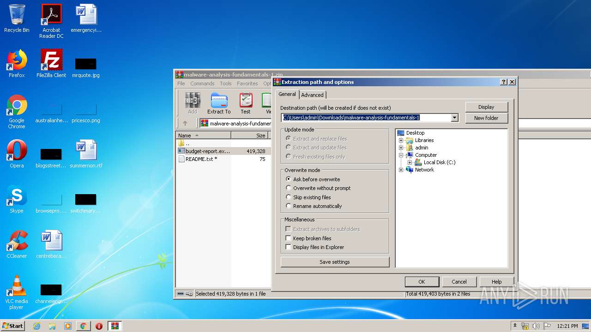Click the Help button in dialog
This screenshot has width=591, height=332.
click(496, 282)
